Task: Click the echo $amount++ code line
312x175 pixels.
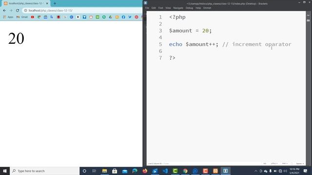Action: tap(194, 44)
